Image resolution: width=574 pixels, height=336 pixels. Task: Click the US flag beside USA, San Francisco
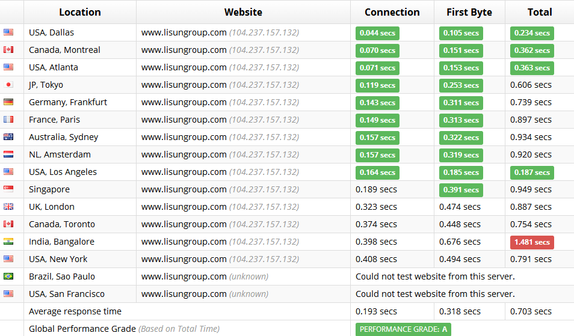[x=8, y=293]
